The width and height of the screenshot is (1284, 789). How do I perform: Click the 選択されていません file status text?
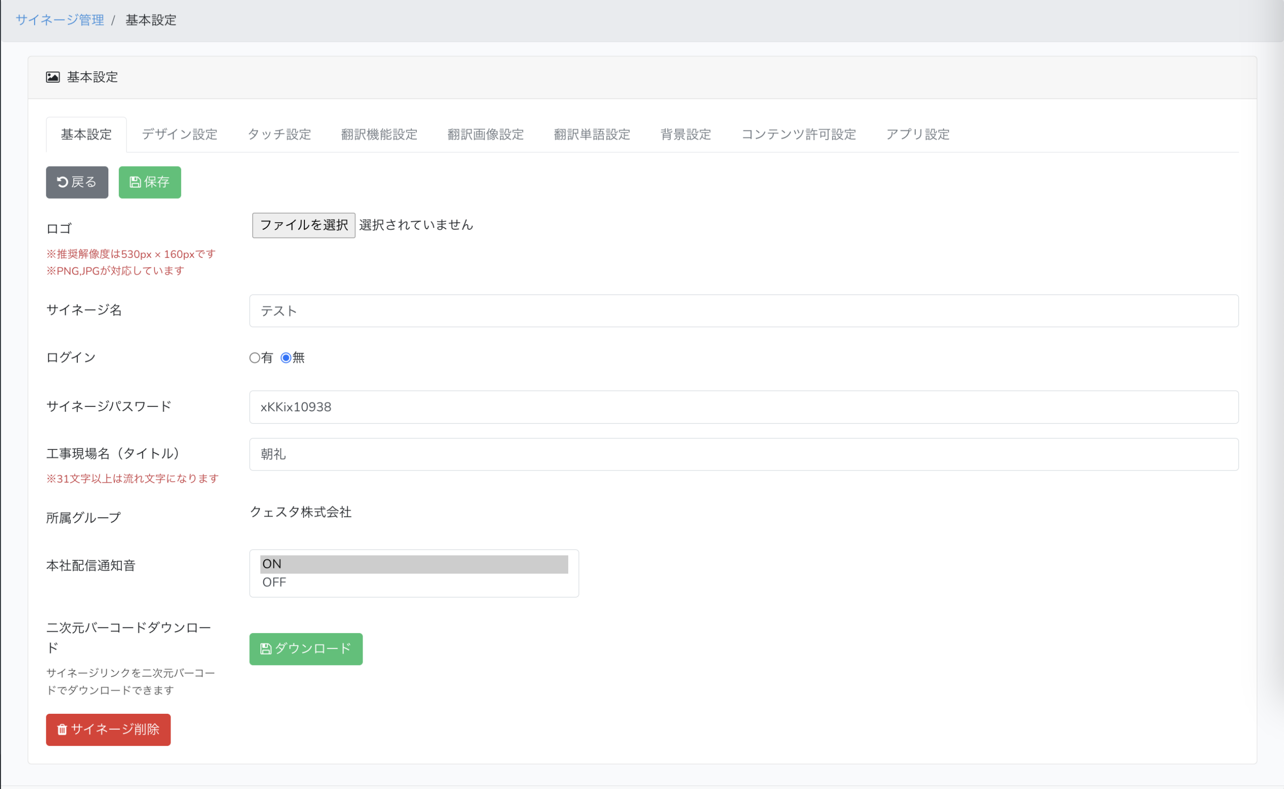coord(416,225)
